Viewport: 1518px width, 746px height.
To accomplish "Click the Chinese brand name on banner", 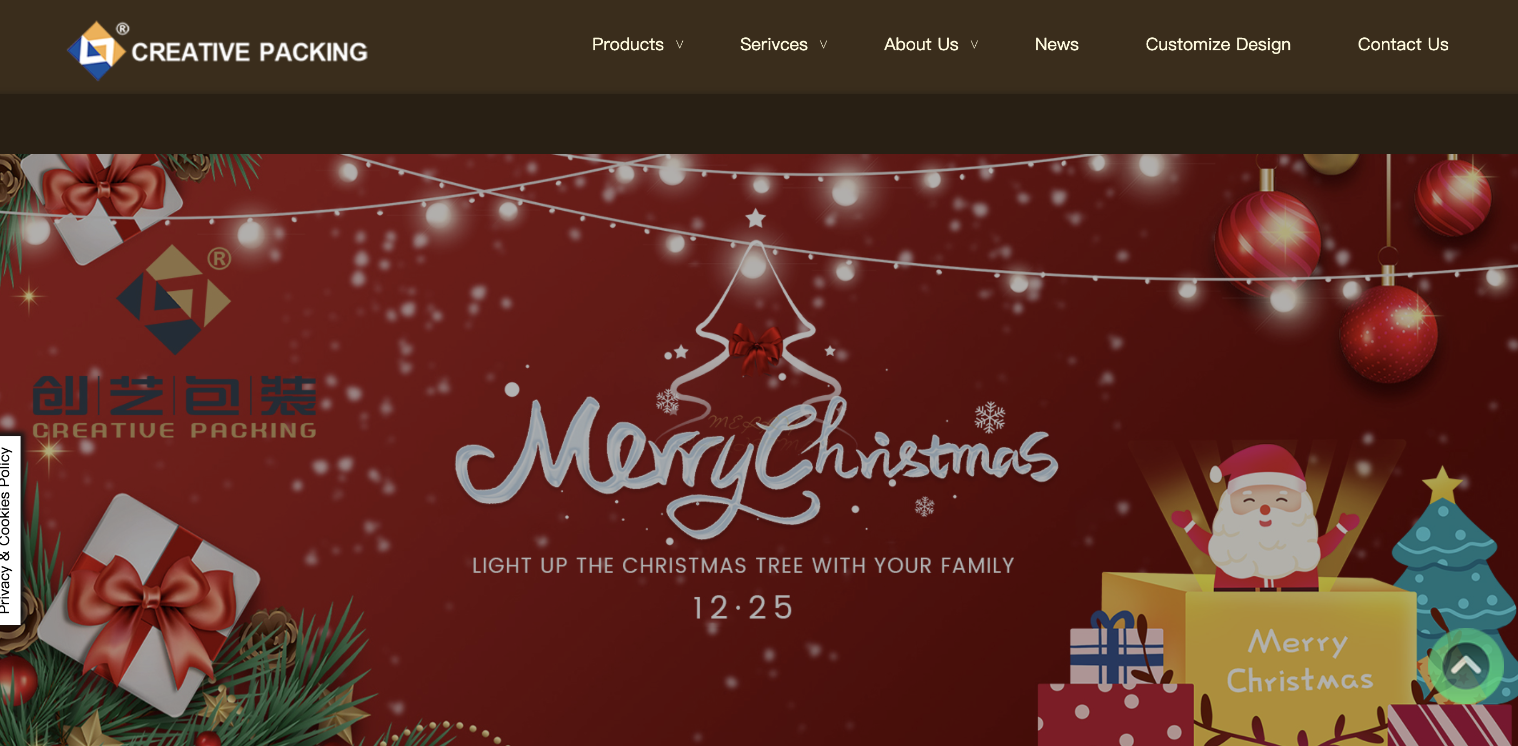I will [x=175, y=395].
